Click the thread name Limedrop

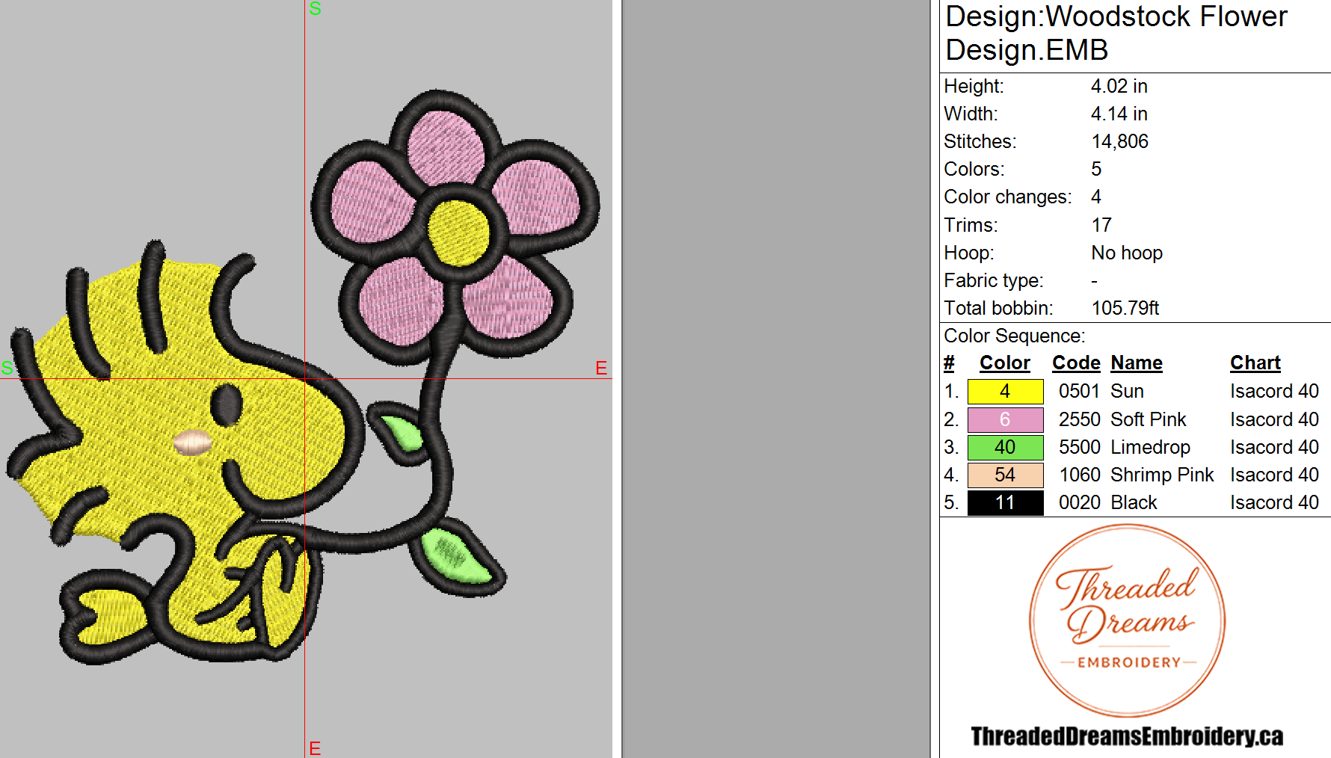(x=1150, y=447)
